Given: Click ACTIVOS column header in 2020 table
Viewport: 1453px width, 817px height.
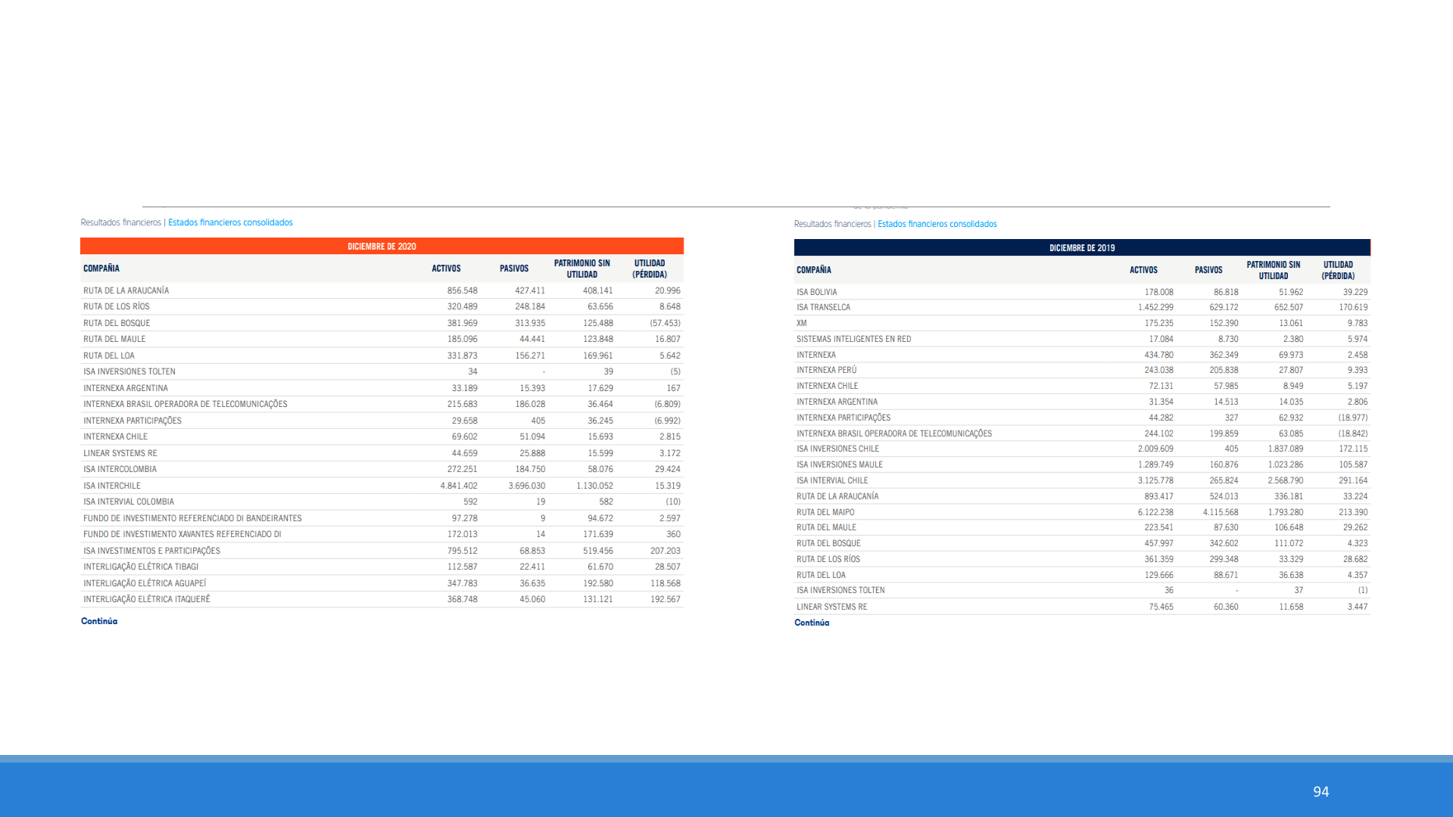Looking at the screenshot, I should pos(446,269).
